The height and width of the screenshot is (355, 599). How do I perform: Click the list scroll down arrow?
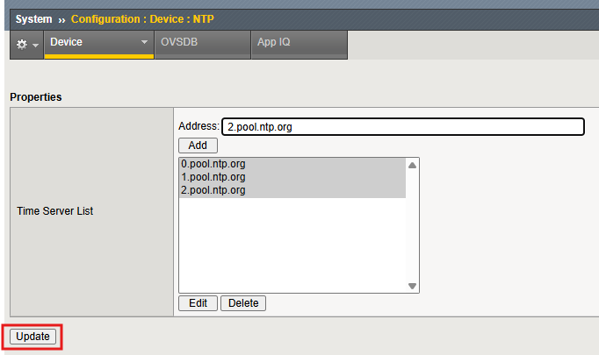click(x=412, y=286)
